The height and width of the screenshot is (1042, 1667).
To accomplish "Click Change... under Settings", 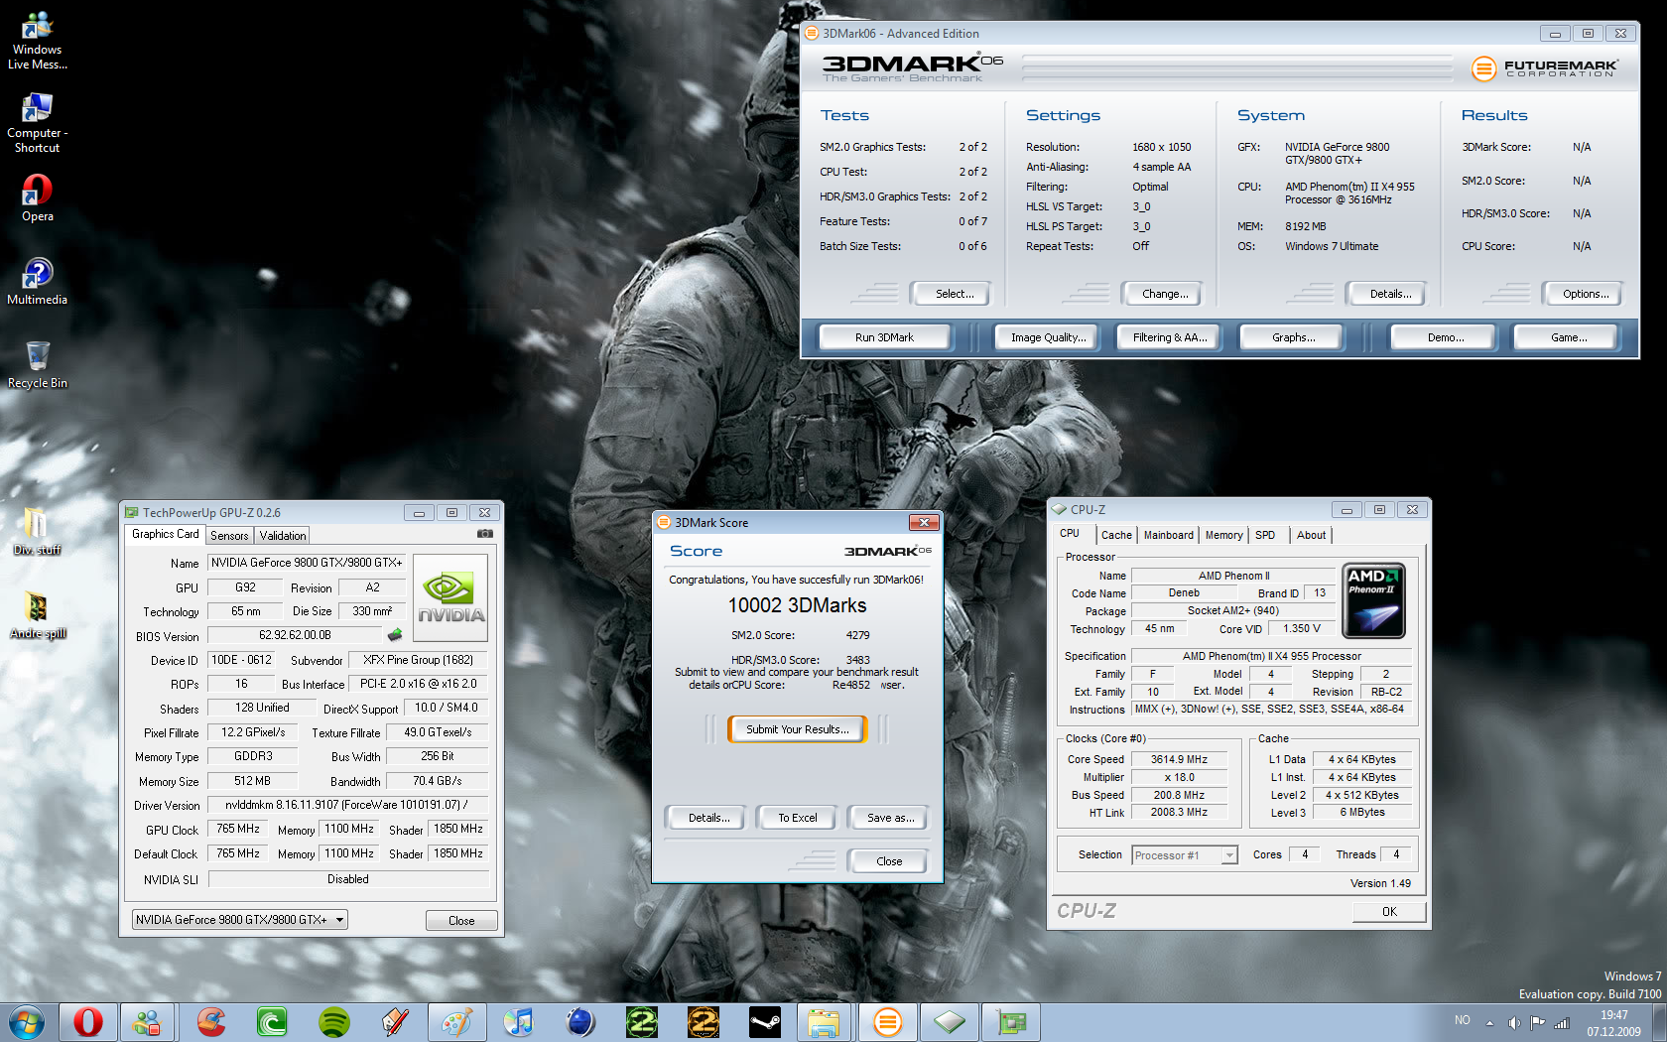I will (x=1165, y=294).
